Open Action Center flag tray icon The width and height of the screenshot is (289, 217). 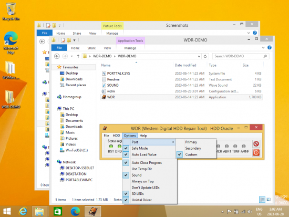coord(229,212)
